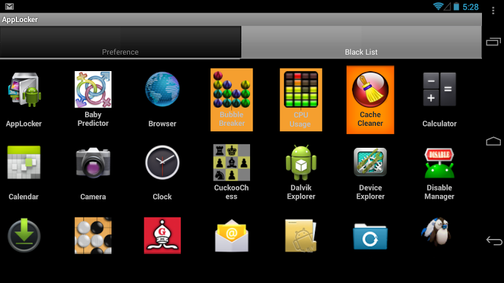This screenshot has height=283, width=504.
Task: Tap the battery status icon
Action: (x=456, y=6)
